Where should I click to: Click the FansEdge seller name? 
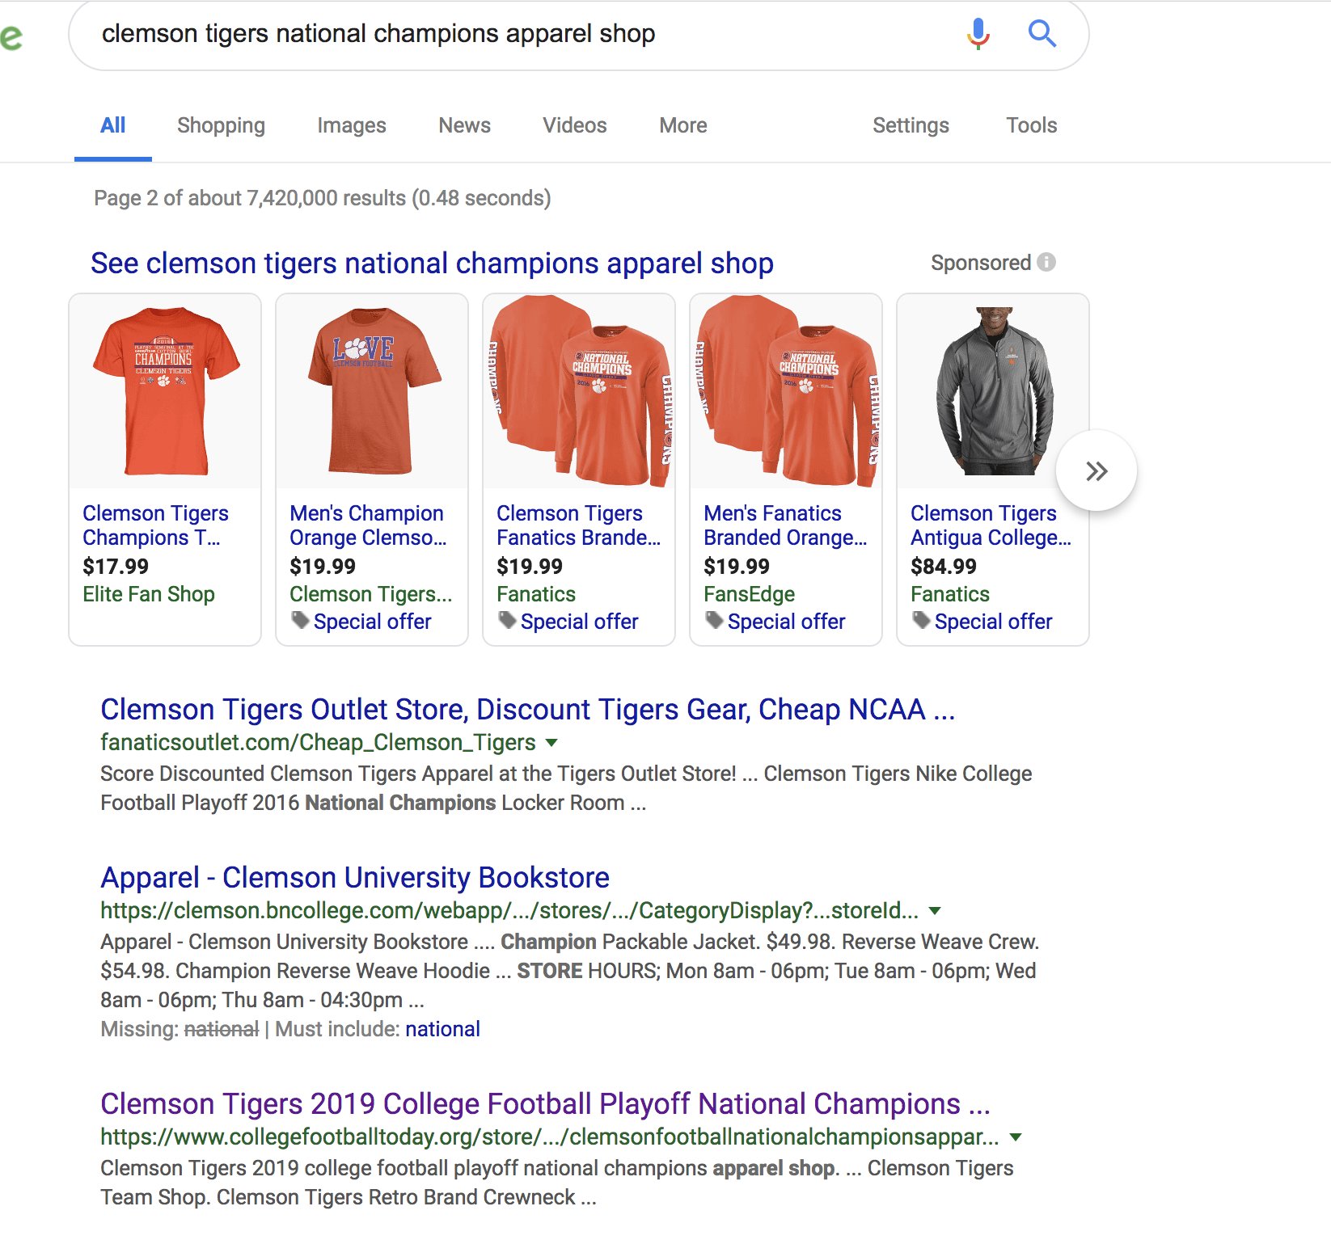750,594
